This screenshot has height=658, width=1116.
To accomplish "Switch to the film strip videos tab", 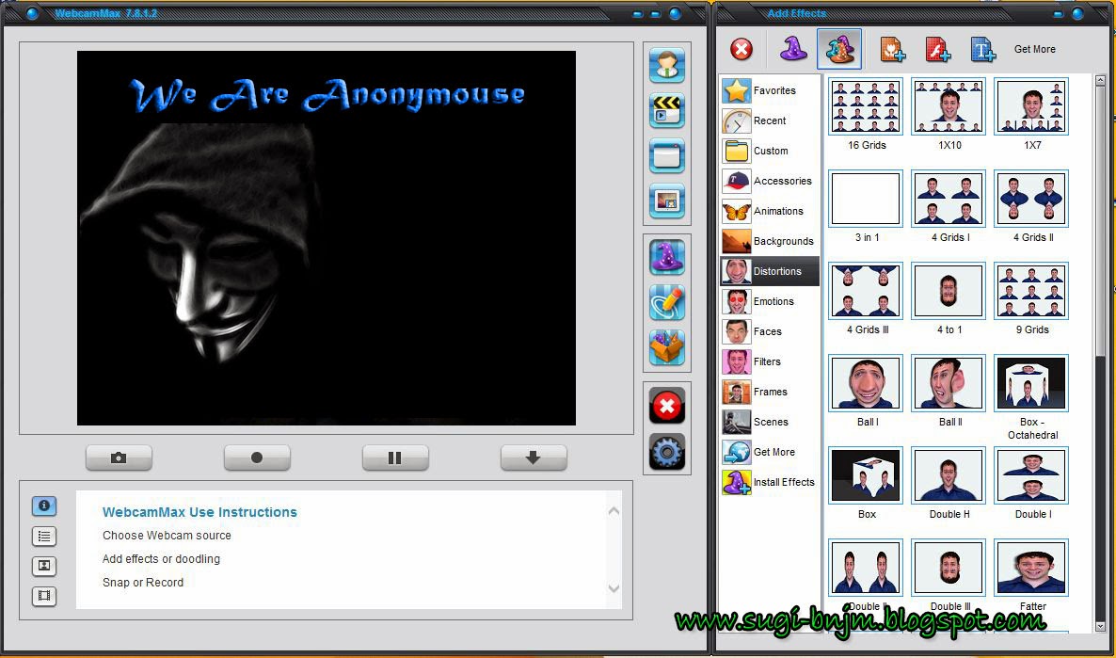I will click(x=44, y=596).
